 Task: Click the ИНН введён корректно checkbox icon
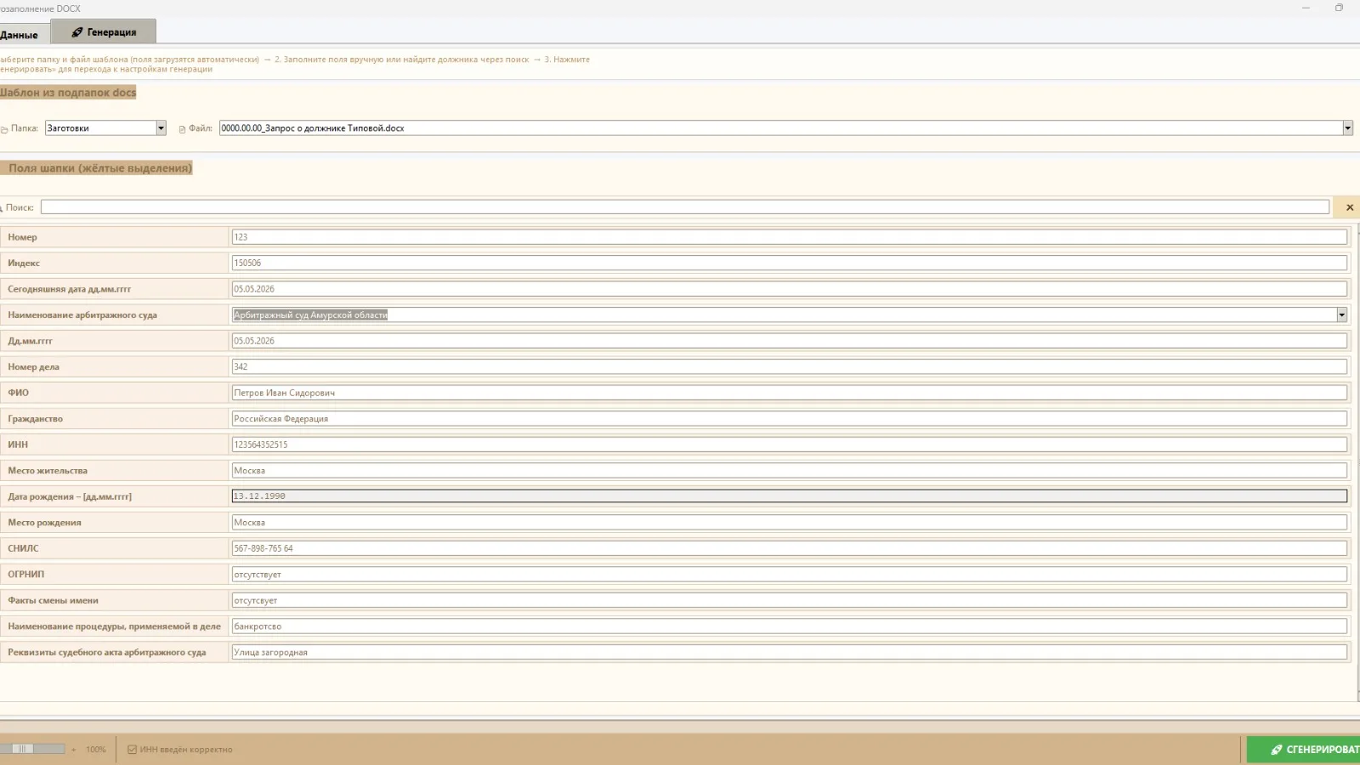coord(132,750)
